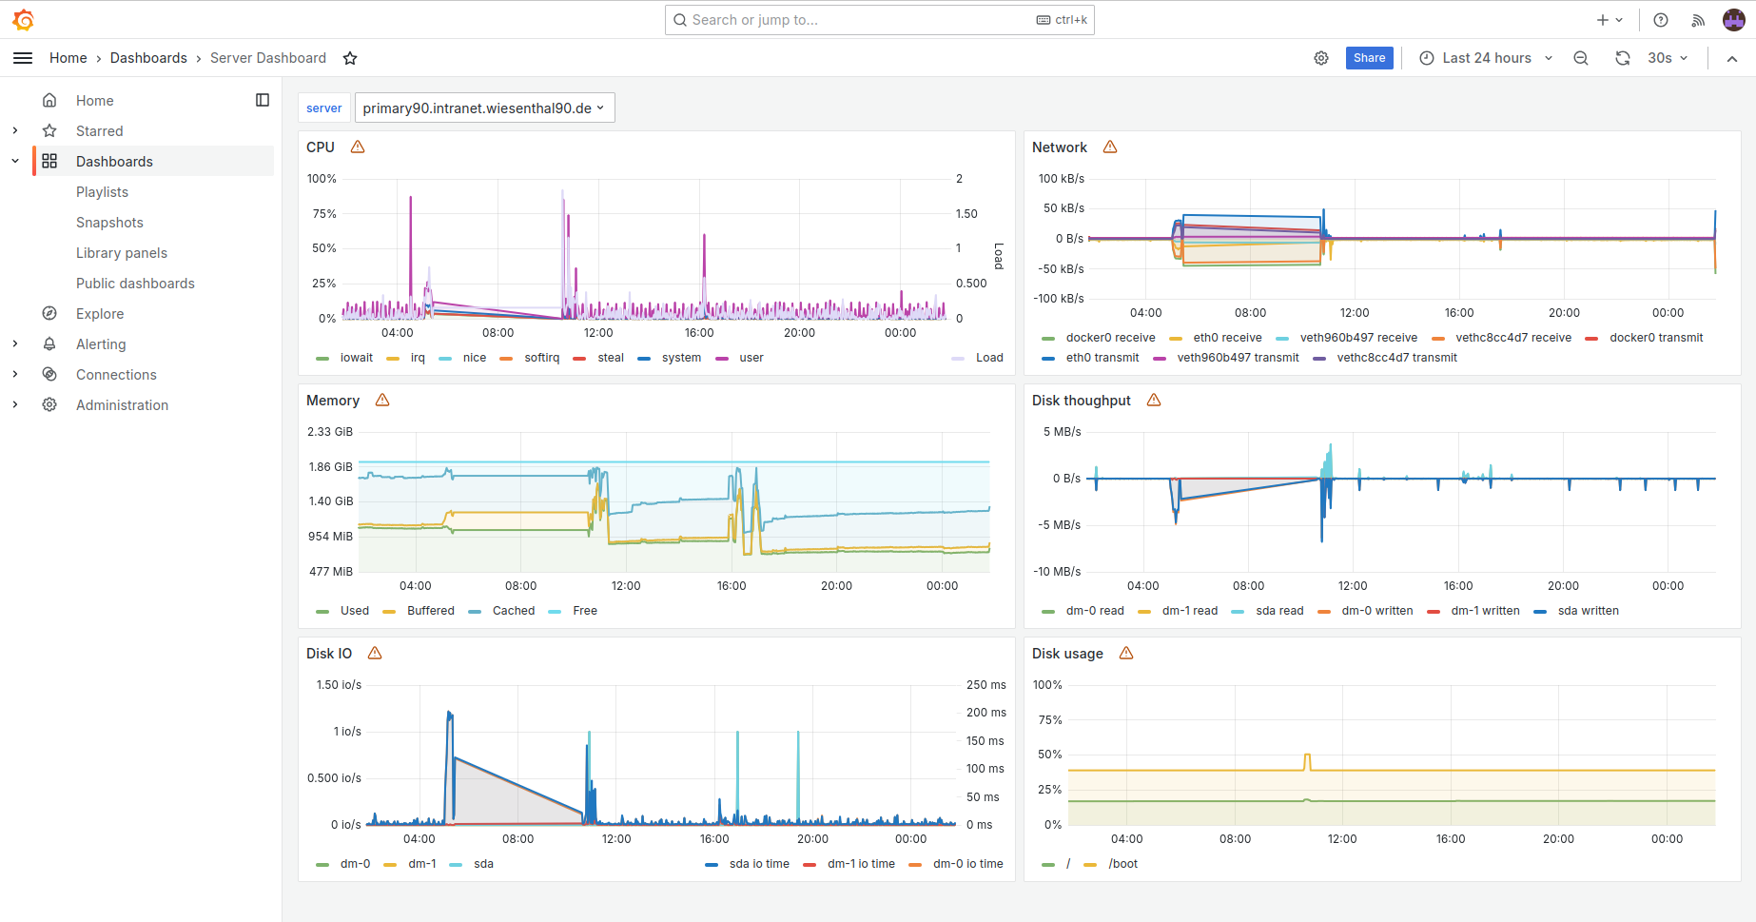Open the Last 24 hours time picker
1756x922 pixels.
tap(1486, 58)
